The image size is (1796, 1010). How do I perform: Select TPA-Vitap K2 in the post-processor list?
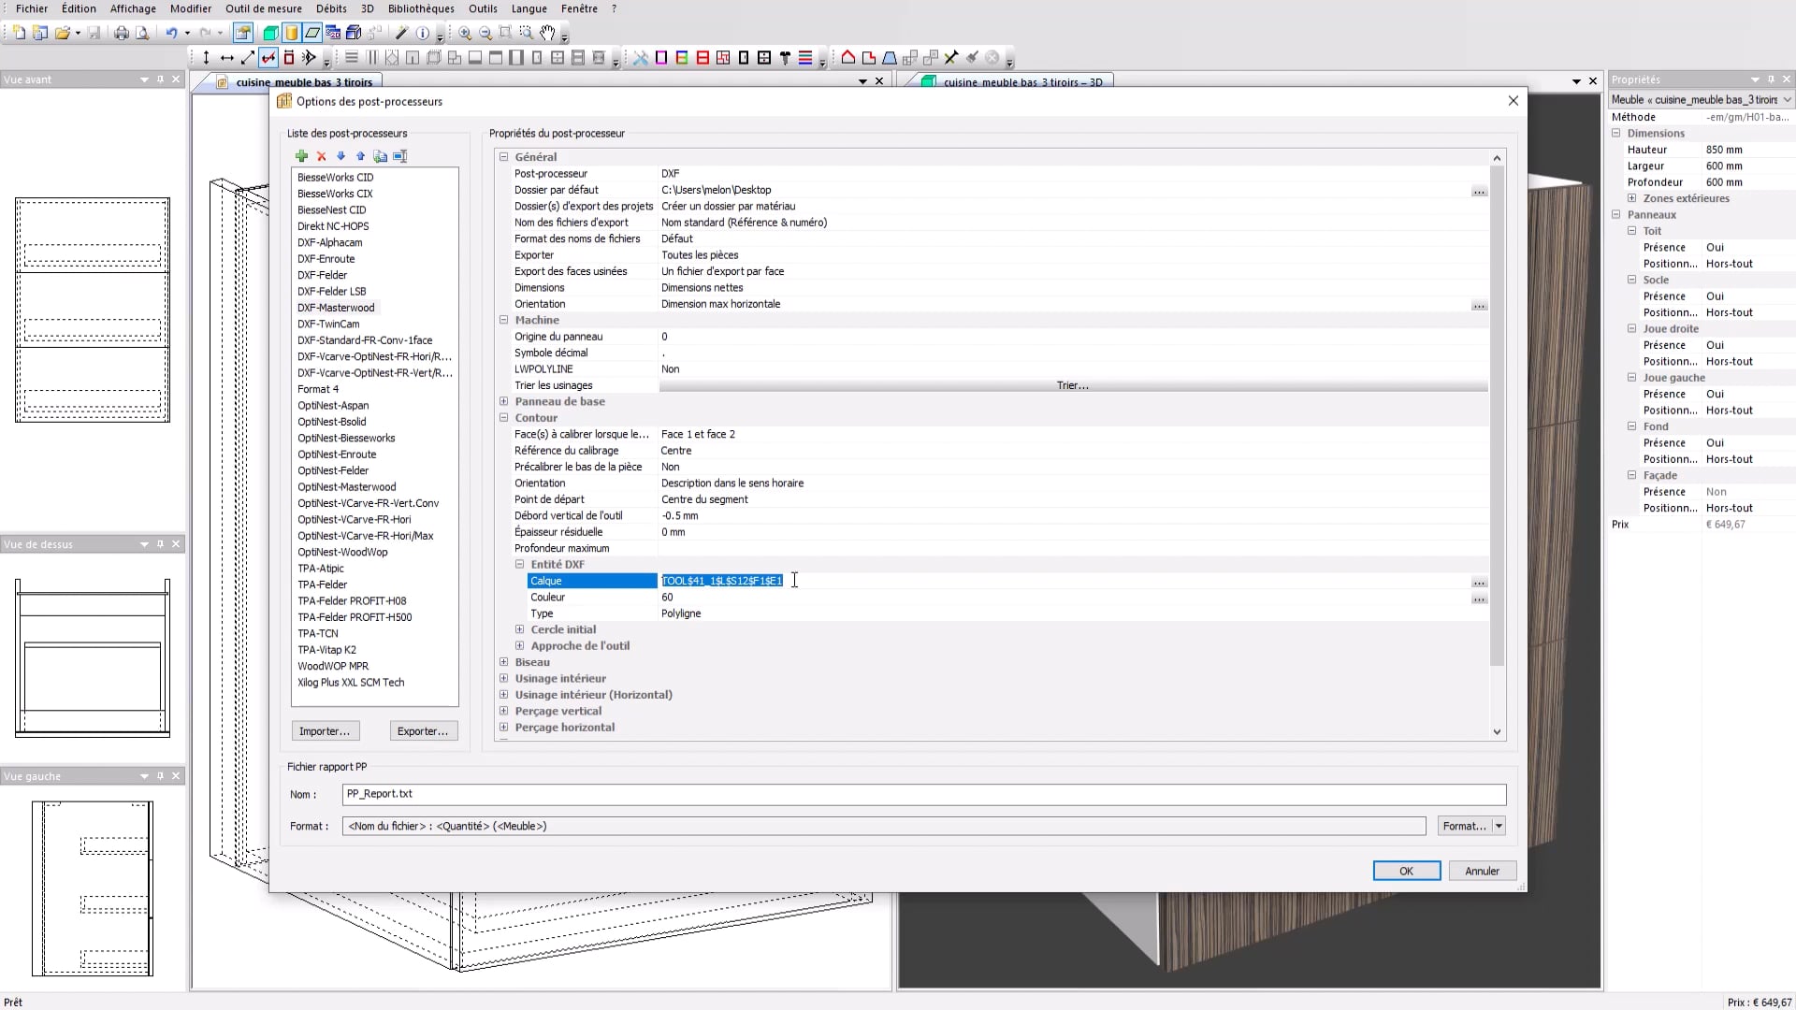coord(326,650)
